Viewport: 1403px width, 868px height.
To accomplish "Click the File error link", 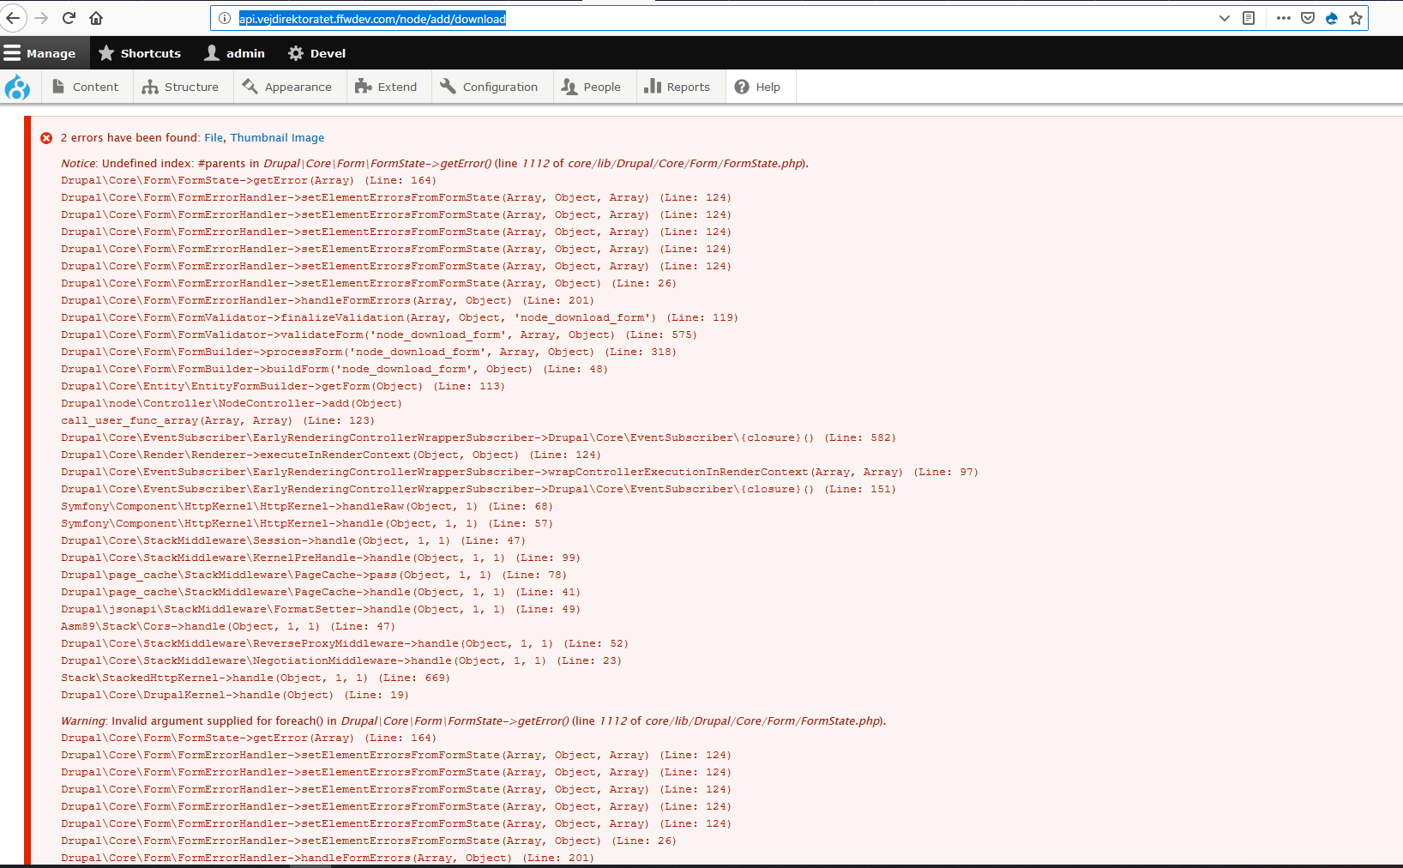I will tap(211, 137).
